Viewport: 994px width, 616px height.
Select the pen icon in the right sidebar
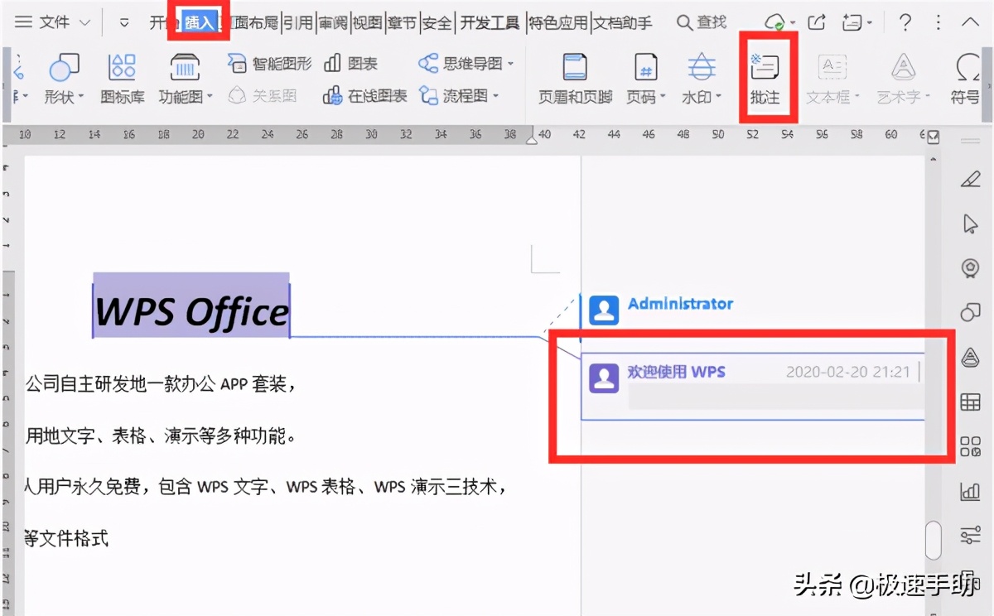click(970, 179)
